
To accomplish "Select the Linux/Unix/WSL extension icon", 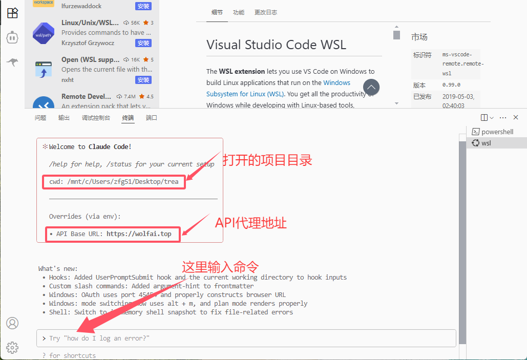I will coord(44,33).
